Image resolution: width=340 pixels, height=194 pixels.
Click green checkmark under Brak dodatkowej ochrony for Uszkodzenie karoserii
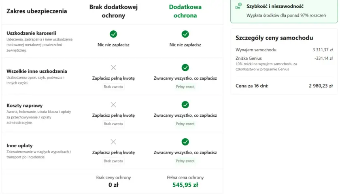[113, 34]
